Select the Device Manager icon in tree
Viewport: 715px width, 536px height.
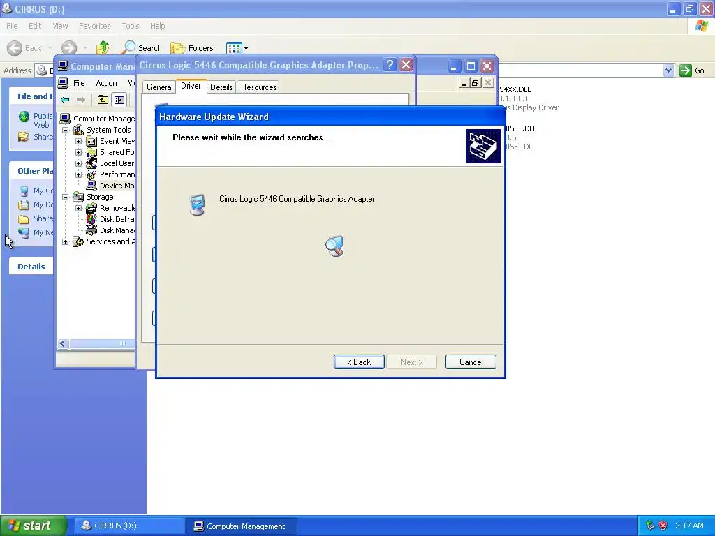(91, 186)
